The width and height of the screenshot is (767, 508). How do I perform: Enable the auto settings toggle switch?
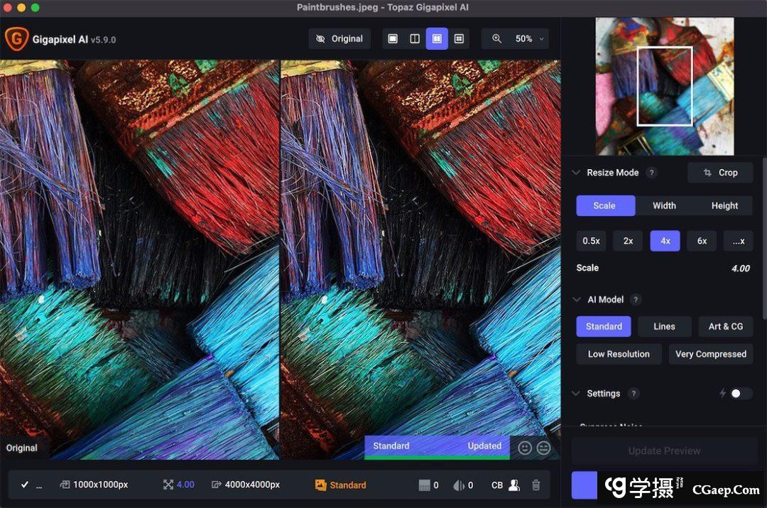coord(741,394)
